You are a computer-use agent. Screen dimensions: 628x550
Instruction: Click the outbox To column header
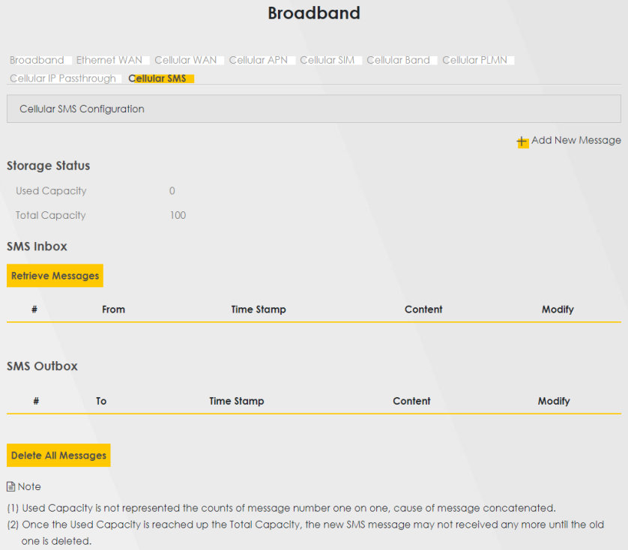point(101,402)
